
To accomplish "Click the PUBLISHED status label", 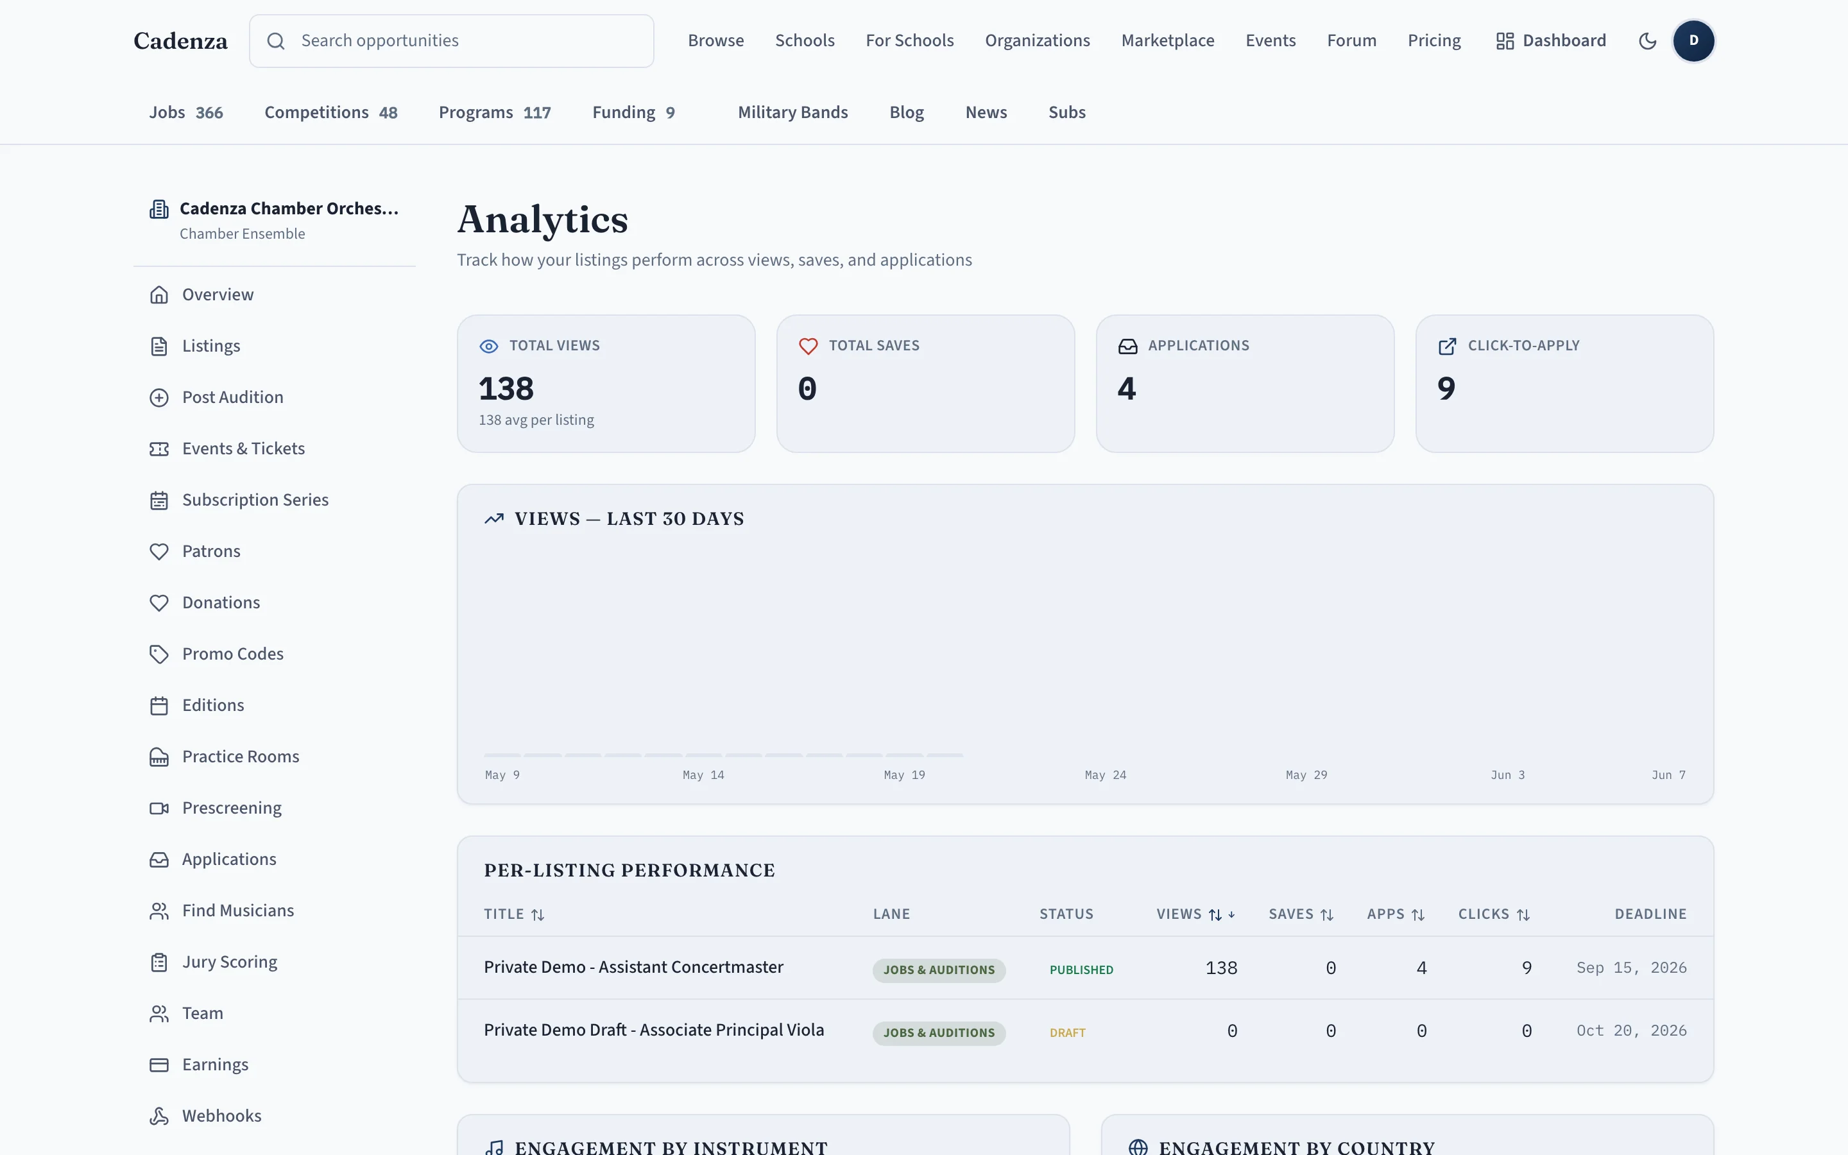I will click(1081, 970).
